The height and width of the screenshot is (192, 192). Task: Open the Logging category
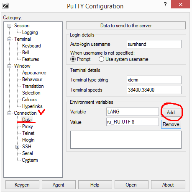coord(30,32)
